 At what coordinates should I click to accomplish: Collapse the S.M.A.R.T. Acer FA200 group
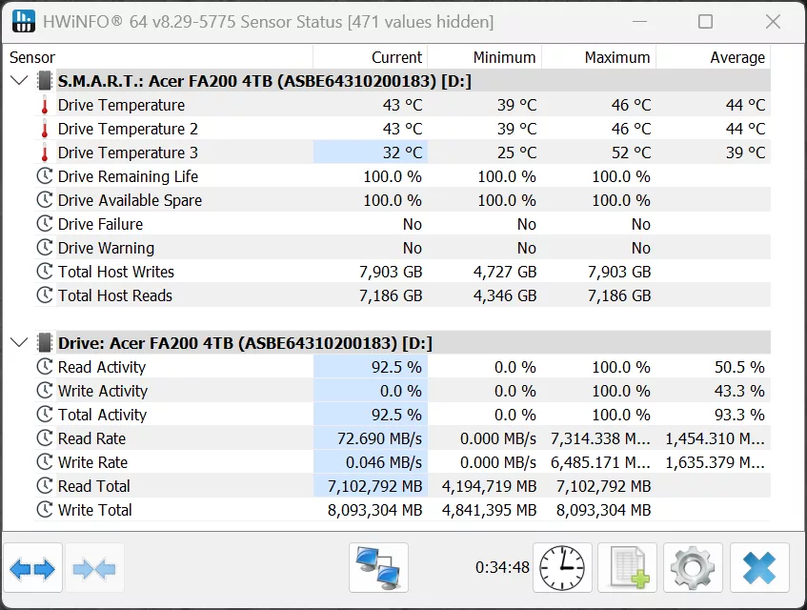19,81
